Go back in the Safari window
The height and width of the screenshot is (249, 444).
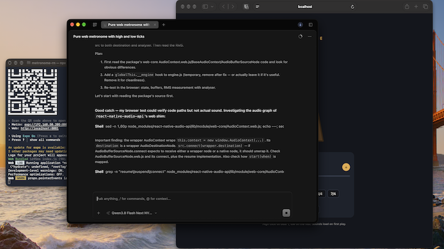pyautogui.click(x=223, y=6)
